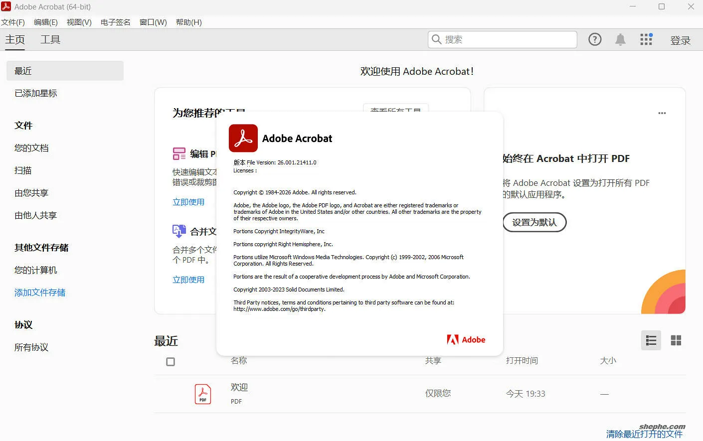Open the apps grid icon

coord(646,39)
